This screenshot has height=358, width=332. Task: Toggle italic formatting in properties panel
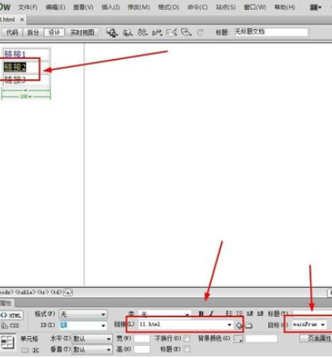[x=212, y=314]
